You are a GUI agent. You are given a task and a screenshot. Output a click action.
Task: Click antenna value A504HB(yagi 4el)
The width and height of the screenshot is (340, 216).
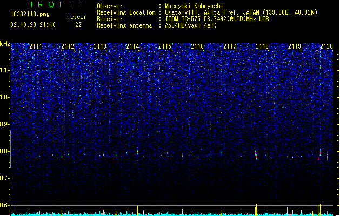[x=191, y=25]
